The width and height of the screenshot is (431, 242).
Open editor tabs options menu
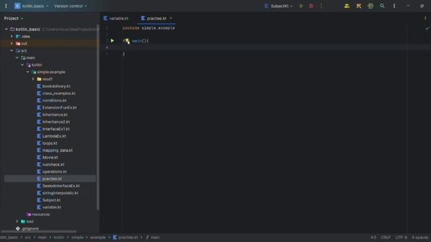[x=425, y=18]
